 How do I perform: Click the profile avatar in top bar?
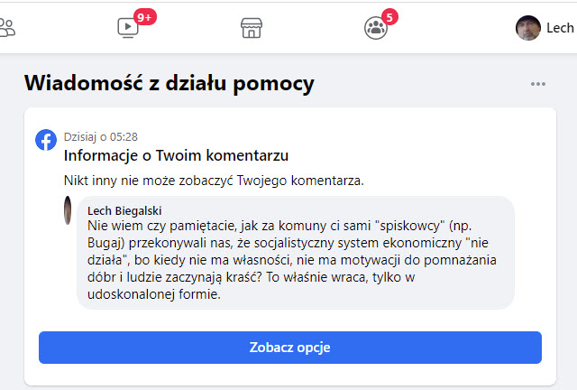[527, 28]
